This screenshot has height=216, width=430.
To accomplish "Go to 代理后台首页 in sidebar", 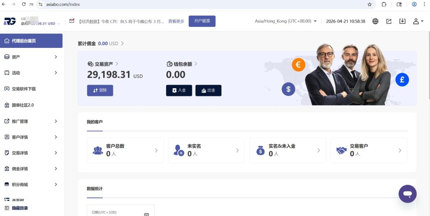I will point(31,41).
